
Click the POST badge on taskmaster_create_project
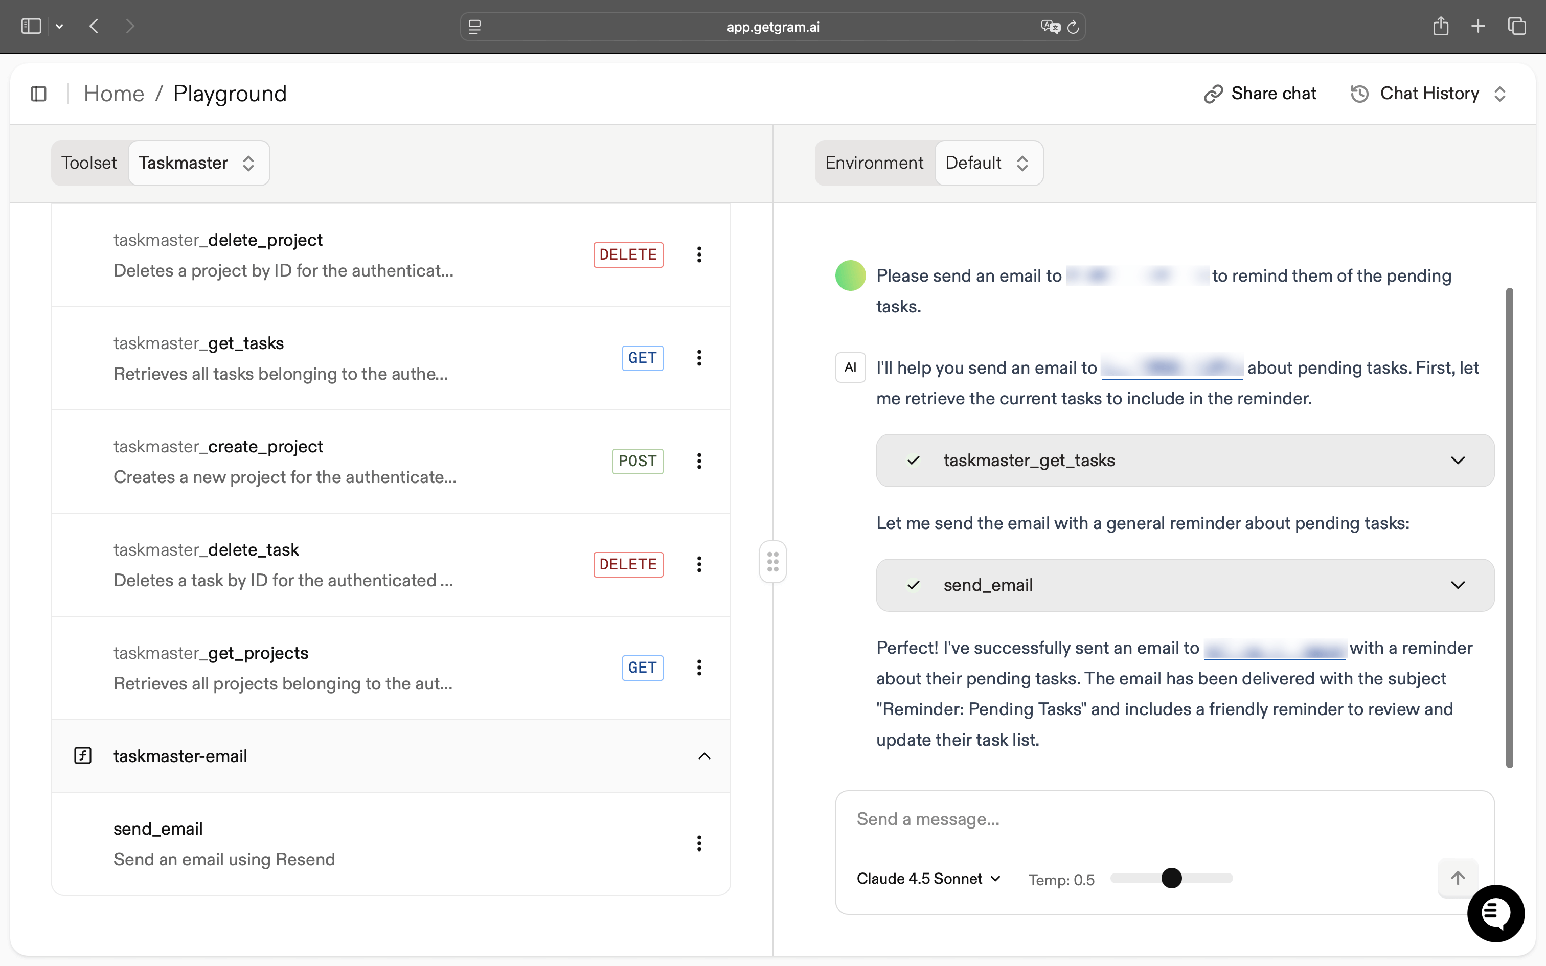pyautogui.click(x=638, y=461)
